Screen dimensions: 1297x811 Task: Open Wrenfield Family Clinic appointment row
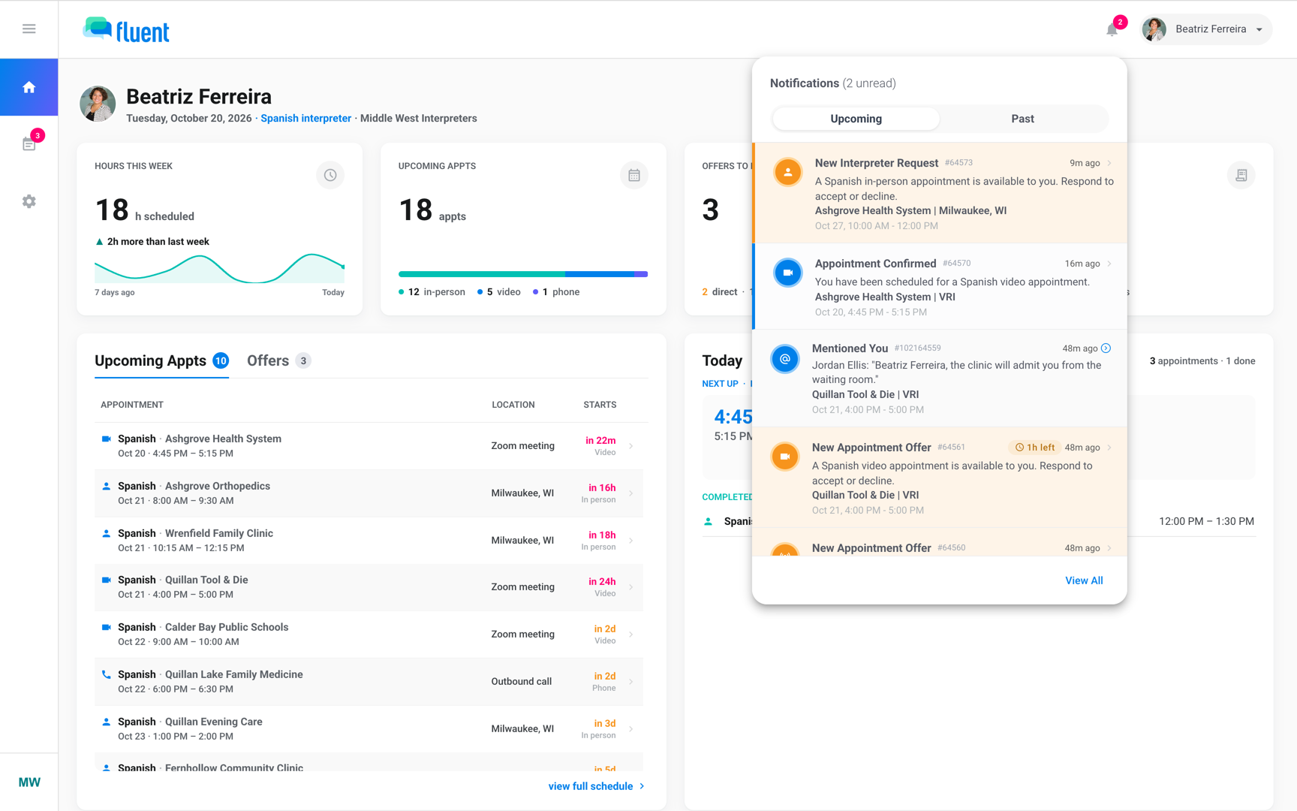pos(369,541)
